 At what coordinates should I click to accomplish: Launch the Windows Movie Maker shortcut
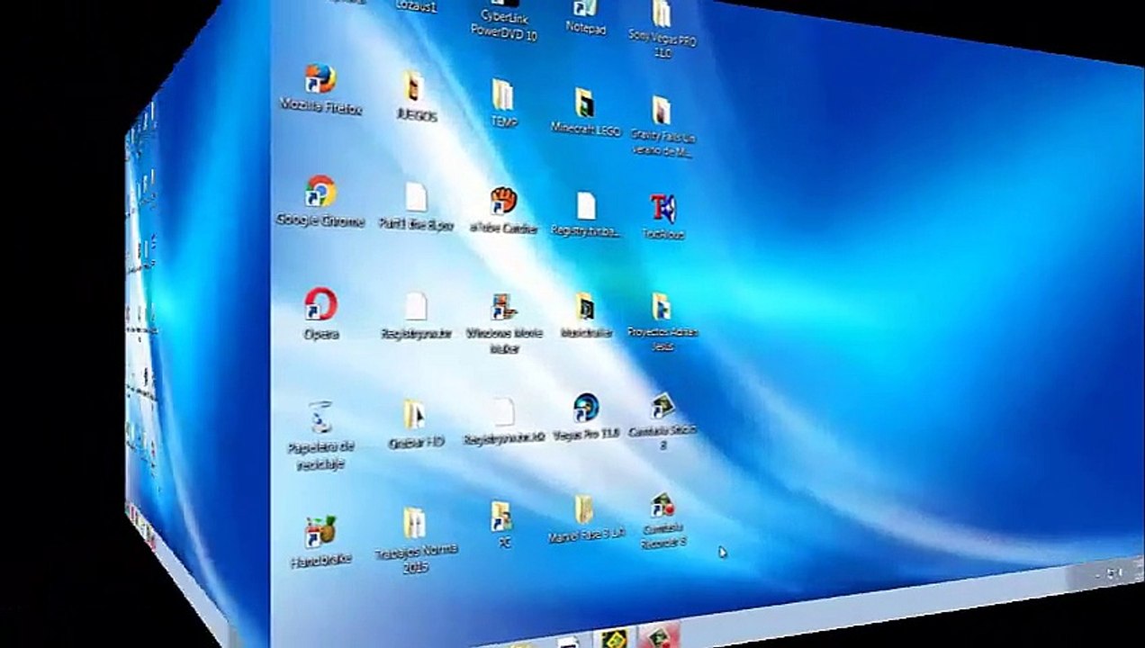(x=503, y=308)
